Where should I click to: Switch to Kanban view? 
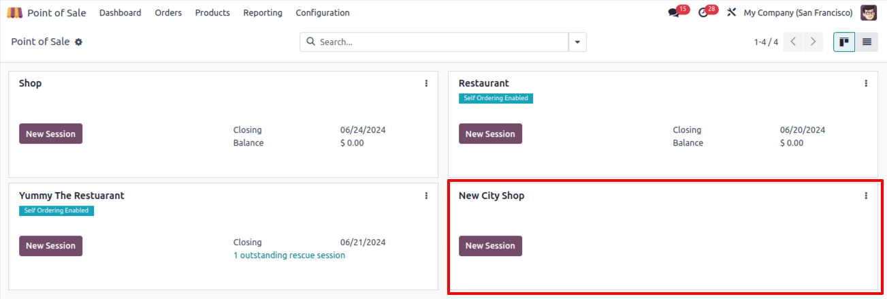[844, 42]
